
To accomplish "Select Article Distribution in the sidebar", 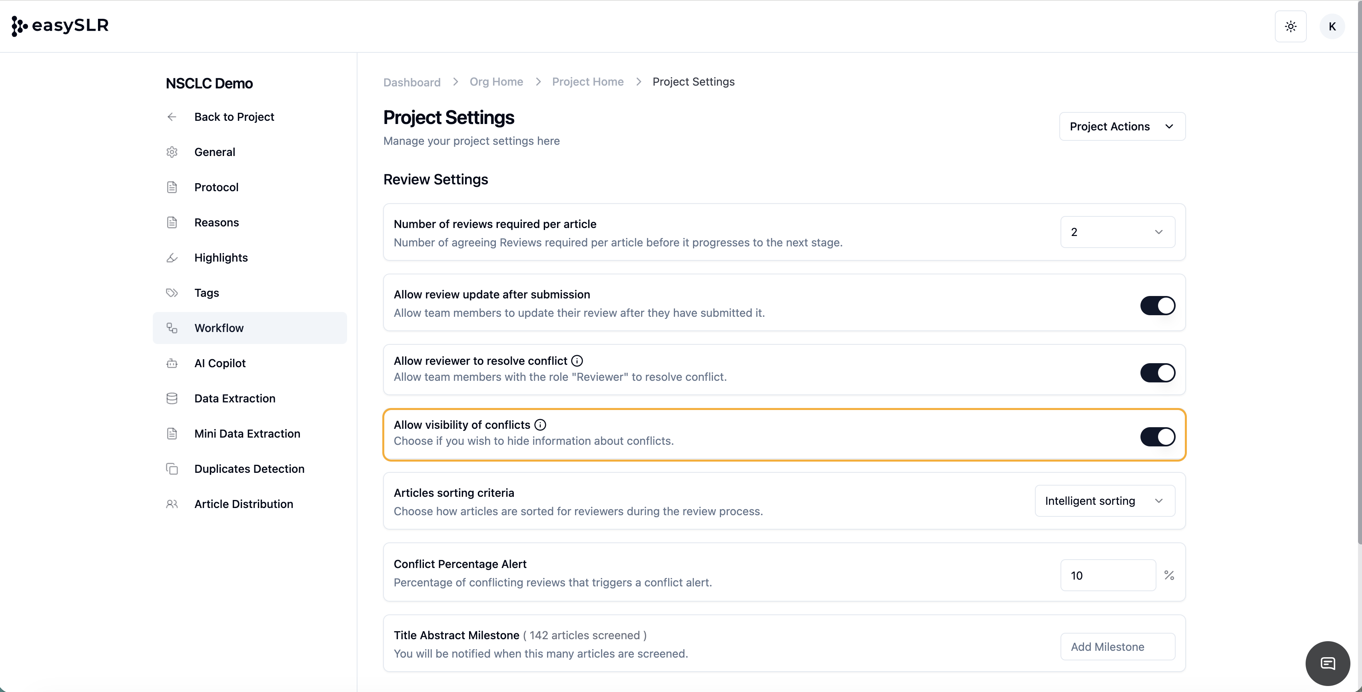I will (x=243, y=504).
